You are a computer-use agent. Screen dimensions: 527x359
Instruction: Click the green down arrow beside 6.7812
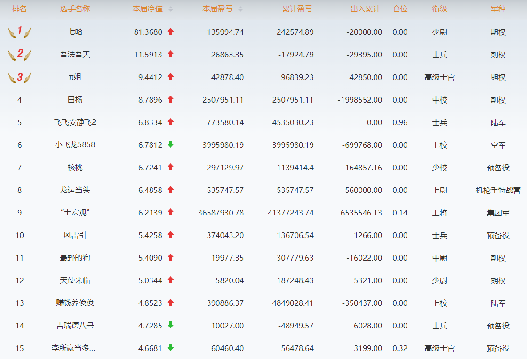[x=170, y=144]
